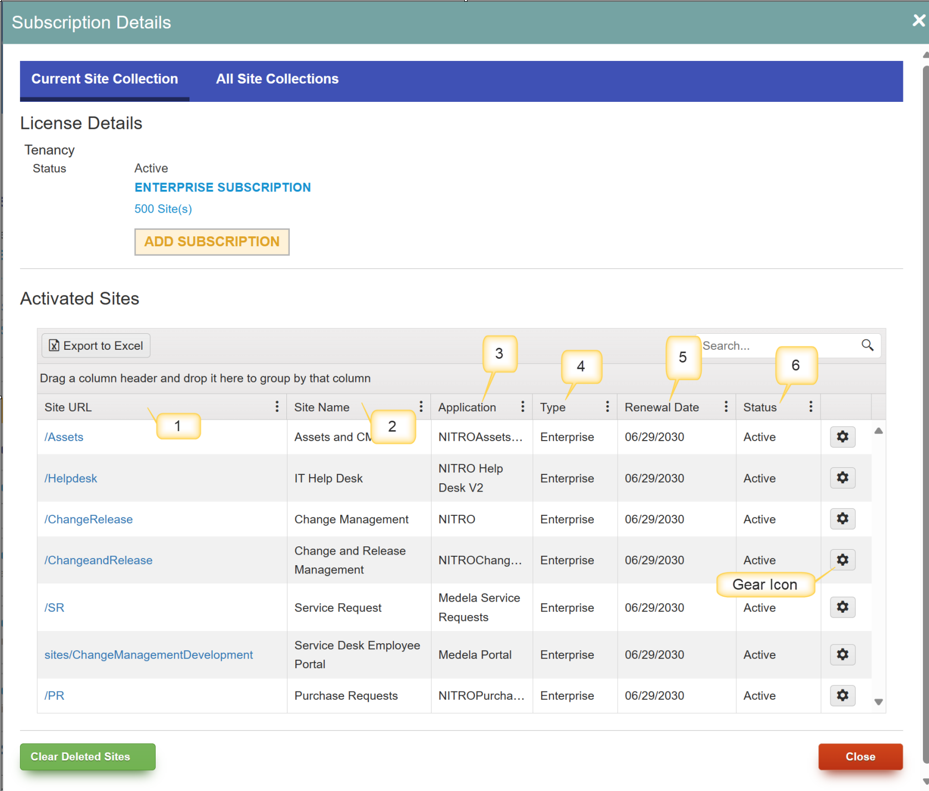Open the Site URL column options menu
The width and height of the screenshot is (929, 791).
277,407
